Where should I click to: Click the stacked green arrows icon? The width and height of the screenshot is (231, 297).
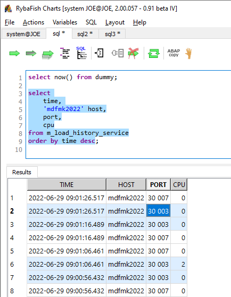48,55
